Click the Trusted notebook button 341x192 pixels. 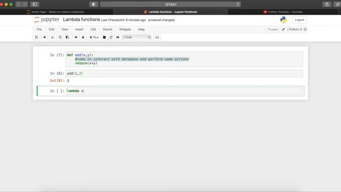(x=273, y=29)
